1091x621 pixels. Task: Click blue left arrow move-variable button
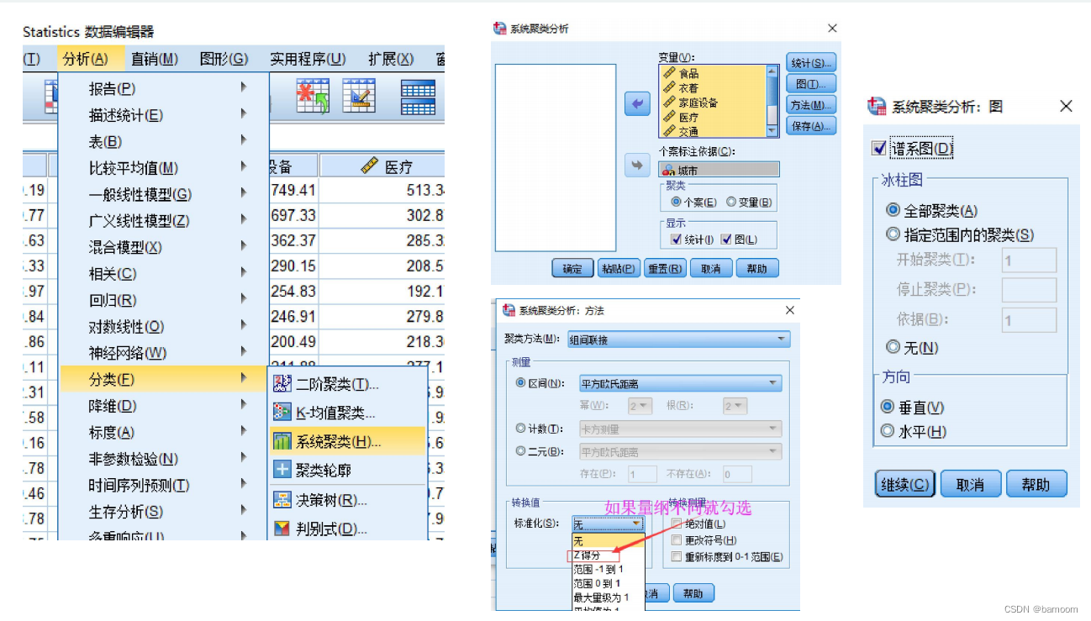637,103
